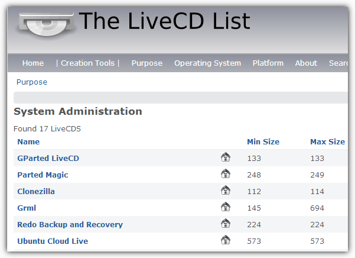355x258 pixels.
Task: Select Parted Magic max size 249
Action: pyautogui.click(x=317, y=175)
